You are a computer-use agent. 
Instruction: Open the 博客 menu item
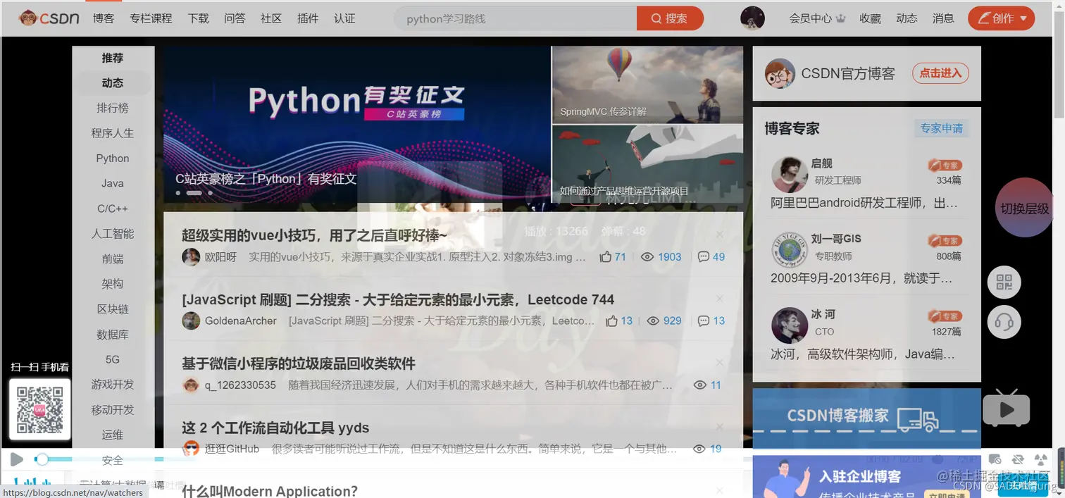pos(104,18)
